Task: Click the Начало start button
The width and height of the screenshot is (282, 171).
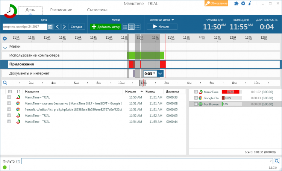Action: coord(162,27)
